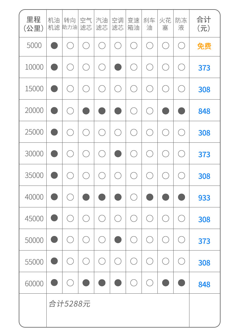Select the filled 刹车油 circle at 40000 km

tap(149, 197)
